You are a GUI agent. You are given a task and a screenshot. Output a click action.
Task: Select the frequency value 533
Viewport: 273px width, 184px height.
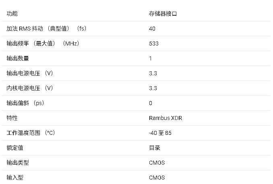(x=153, y=43)
